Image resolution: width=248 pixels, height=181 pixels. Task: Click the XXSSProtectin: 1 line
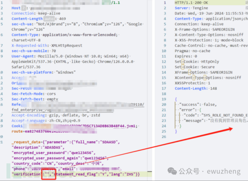tap(193, 83)
